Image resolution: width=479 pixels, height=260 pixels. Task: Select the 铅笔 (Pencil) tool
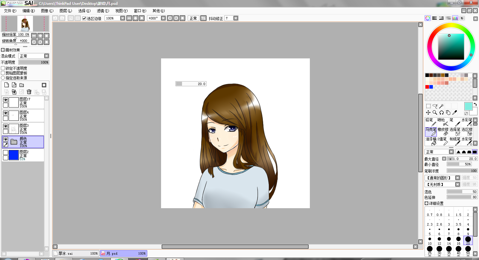tap(431, 122)
